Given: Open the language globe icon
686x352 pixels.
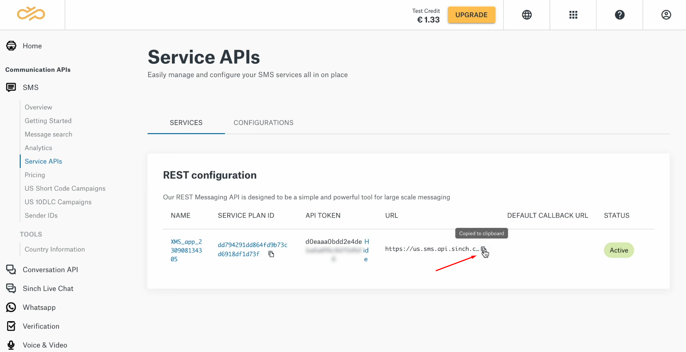Looking at the screenshot, I should tap(527, 15).
